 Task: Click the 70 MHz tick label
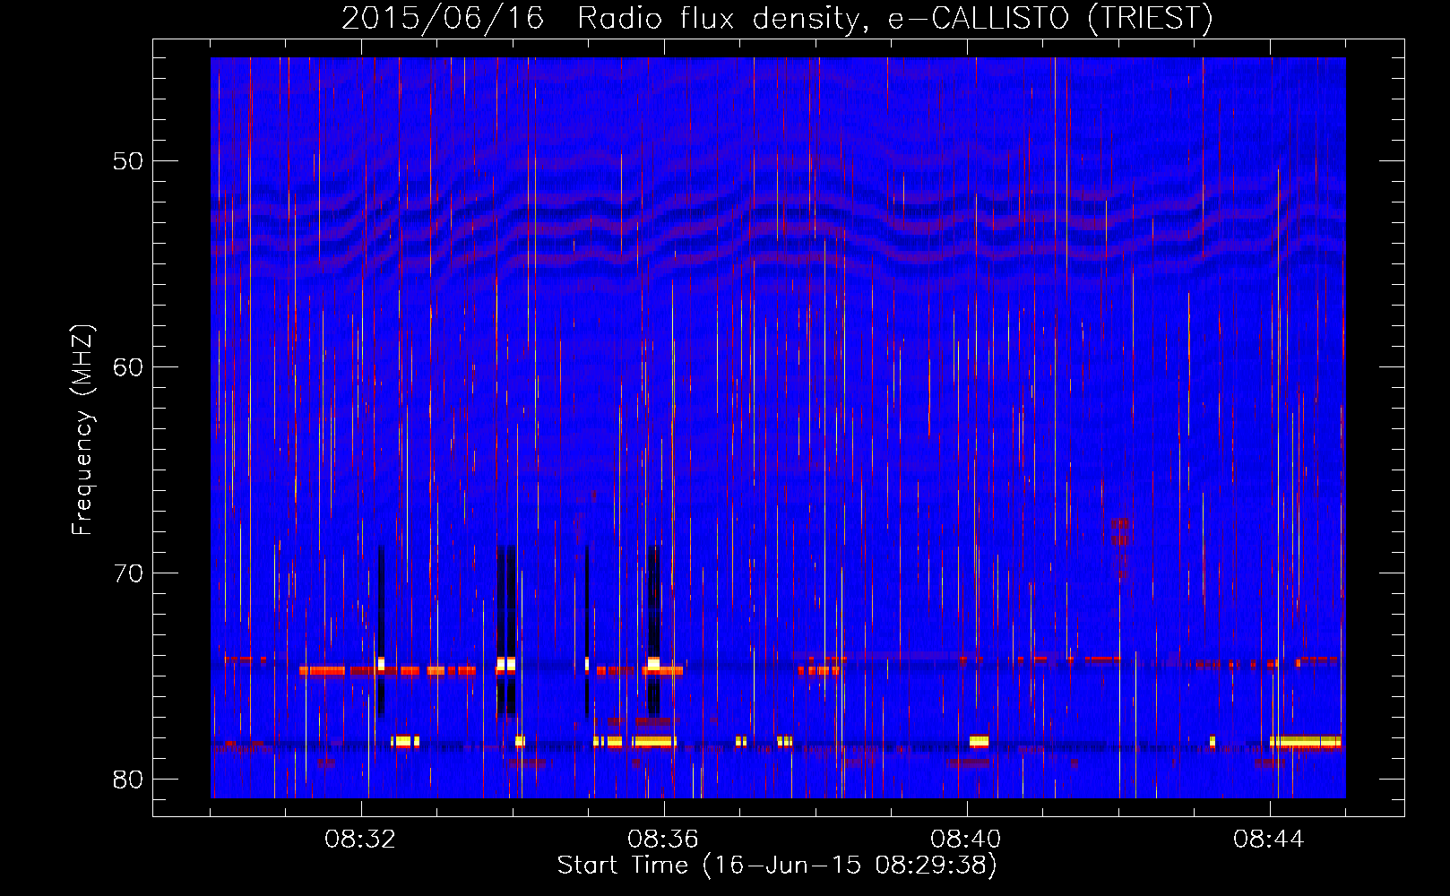pos(129,573)
